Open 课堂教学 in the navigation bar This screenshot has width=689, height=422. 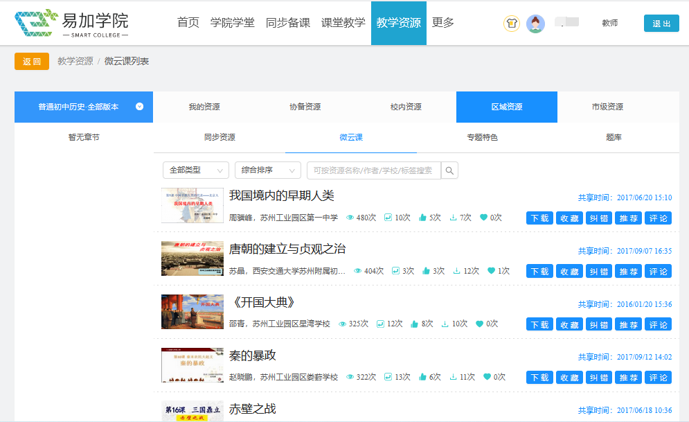point(343,22)
